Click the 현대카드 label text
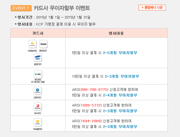Viewport: 180px width, 137px height. click(x=43, y=51)
